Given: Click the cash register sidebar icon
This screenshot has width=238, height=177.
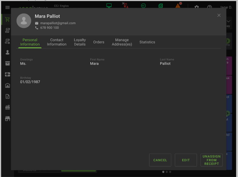Looking at the screenshot, I should (7, 107).
